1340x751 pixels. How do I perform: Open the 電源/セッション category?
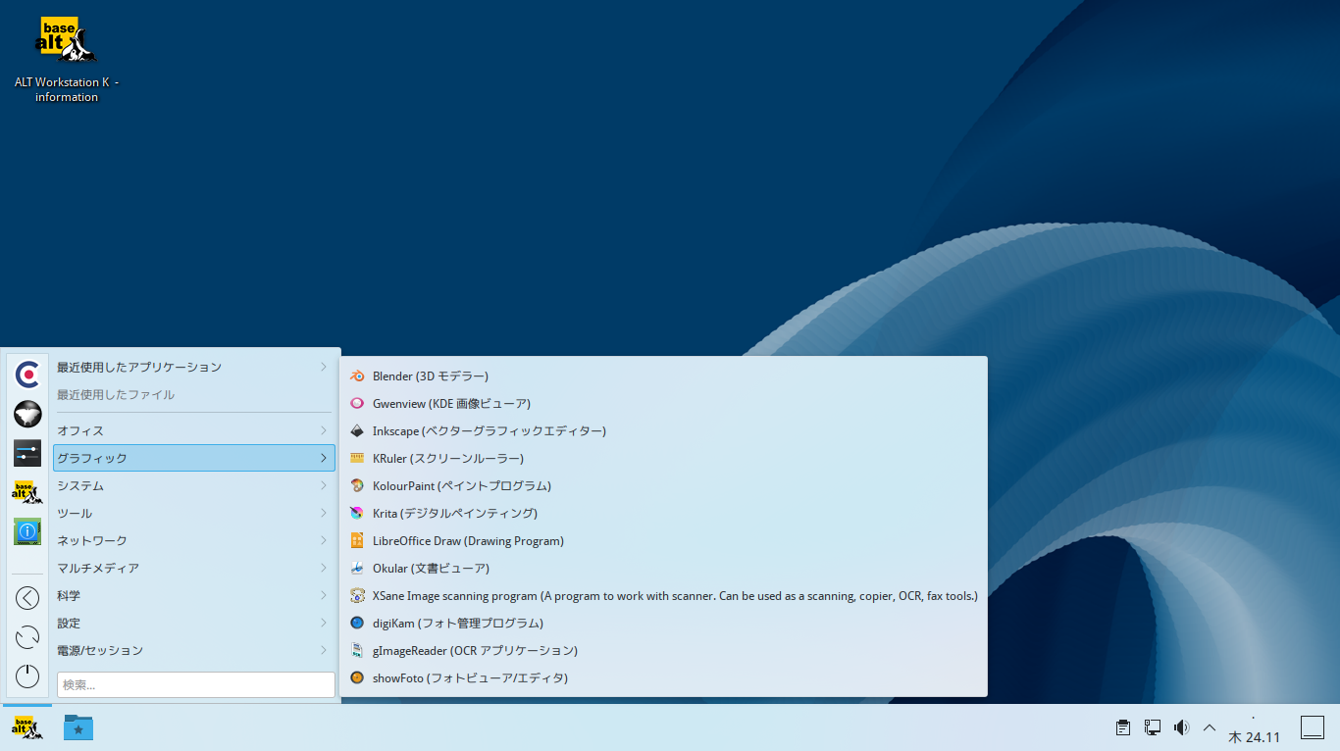click(194, 650)
